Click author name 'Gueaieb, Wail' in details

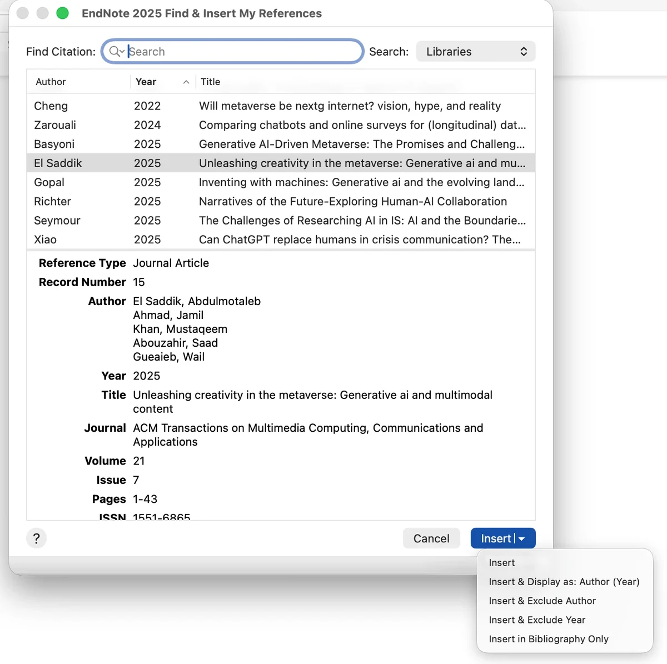click(x=169, y=357)
